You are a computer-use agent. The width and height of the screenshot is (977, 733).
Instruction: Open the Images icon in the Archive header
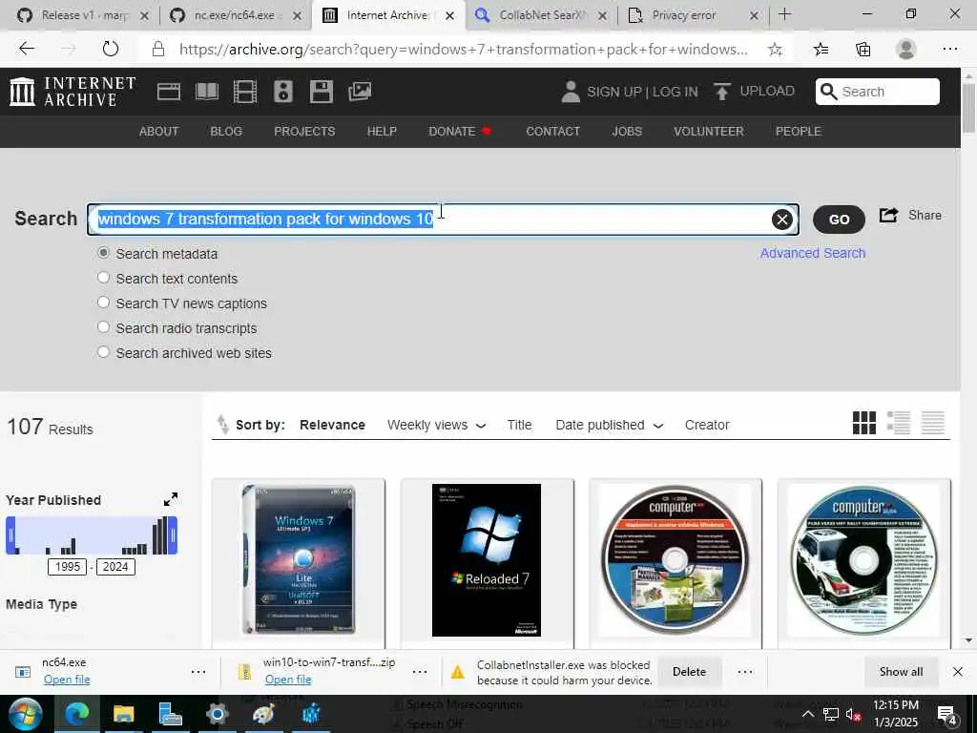coord(360,92)
